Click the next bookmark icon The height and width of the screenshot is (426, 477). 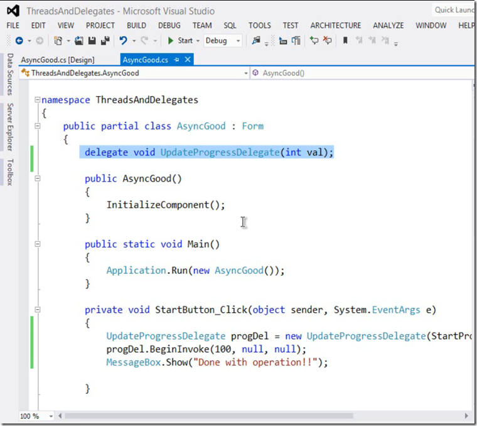pos(372,40)
